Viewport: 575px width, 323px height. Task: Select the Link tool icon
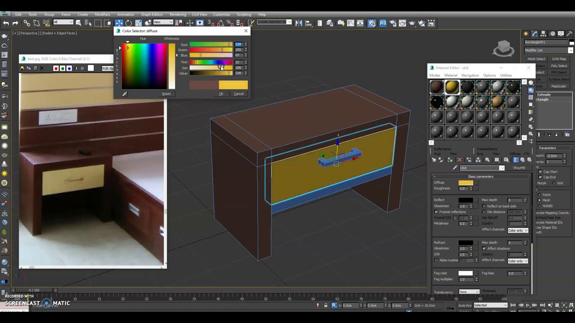click(x=27, y=23)
